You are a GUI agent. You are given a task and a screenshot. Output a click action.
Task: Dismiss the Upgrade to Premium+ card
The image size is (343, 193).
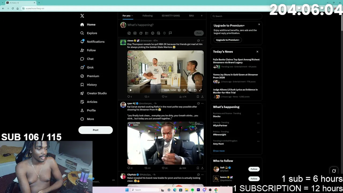pos(259,24)
